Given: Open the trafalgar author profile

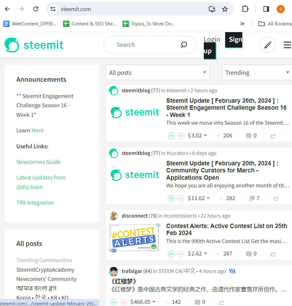Looking at the screenshot, I should 132,271.
